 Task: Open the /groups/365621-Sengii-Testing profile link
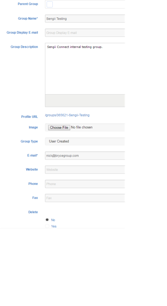pyautogui.click(x=67, y=115)
